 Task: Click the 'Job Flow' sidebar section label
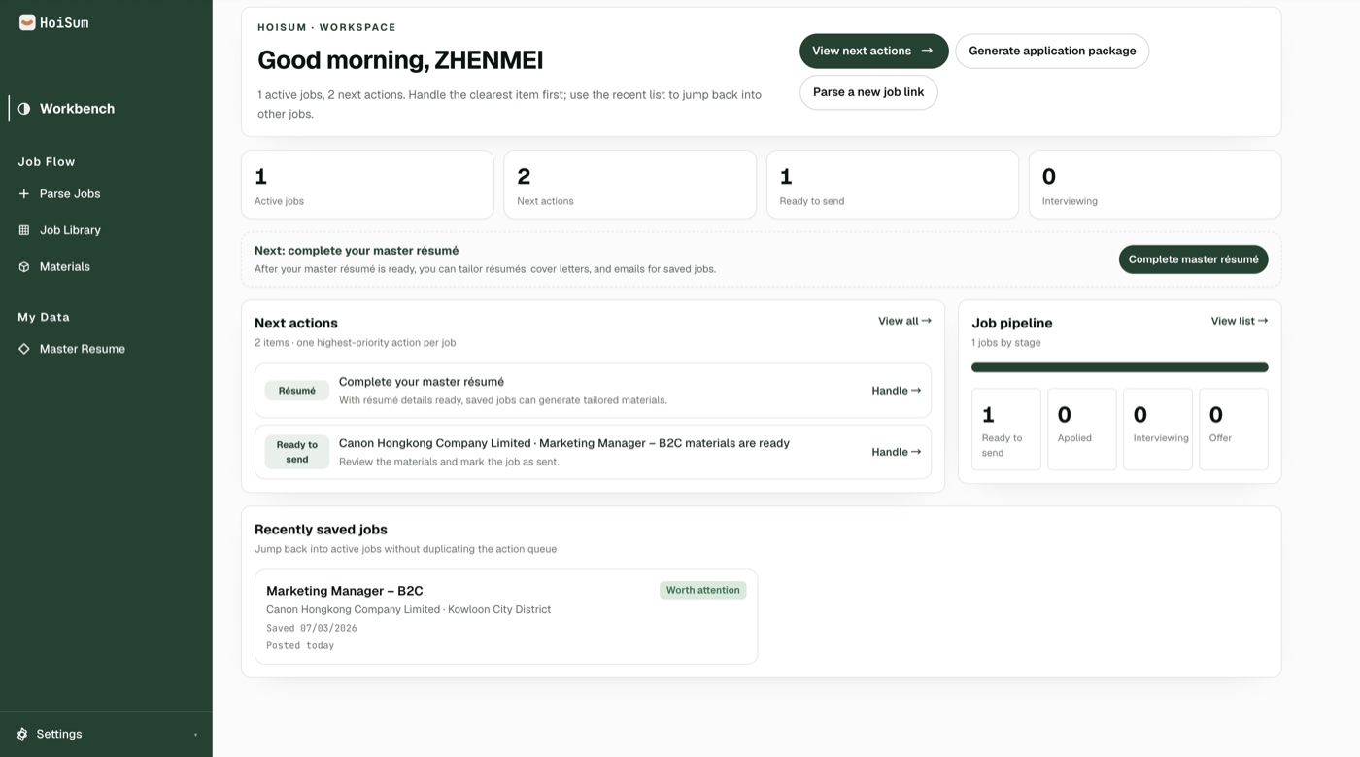pyautogui.click(x=47, y=162)
